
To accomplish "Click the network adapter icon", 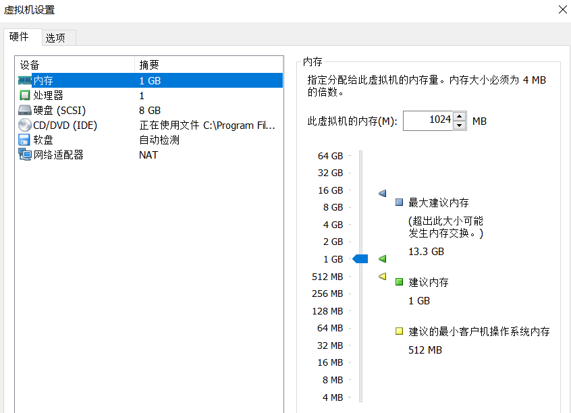I will tap(25, 155).
